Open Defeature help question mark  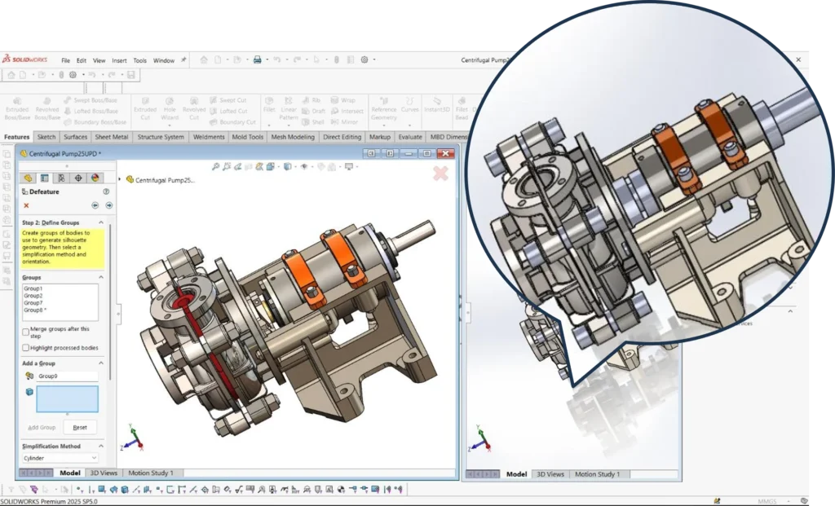tap(106, 191)
